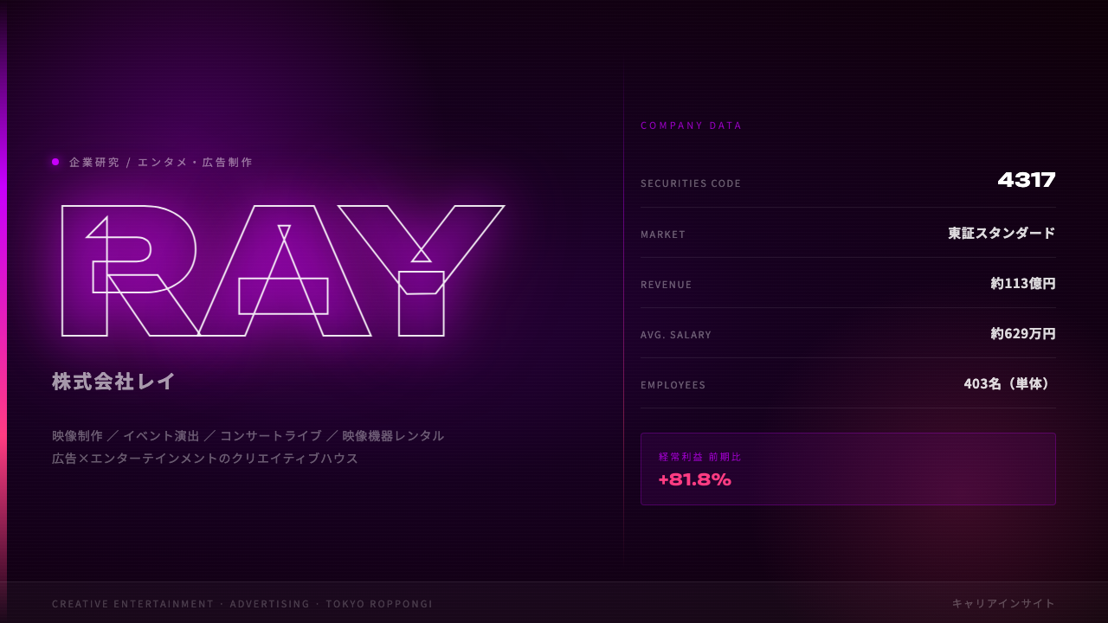This screenshot has width=1108, height=623.
Task: Click the AVG. SALARY label
Action: [x=676, y=335]
